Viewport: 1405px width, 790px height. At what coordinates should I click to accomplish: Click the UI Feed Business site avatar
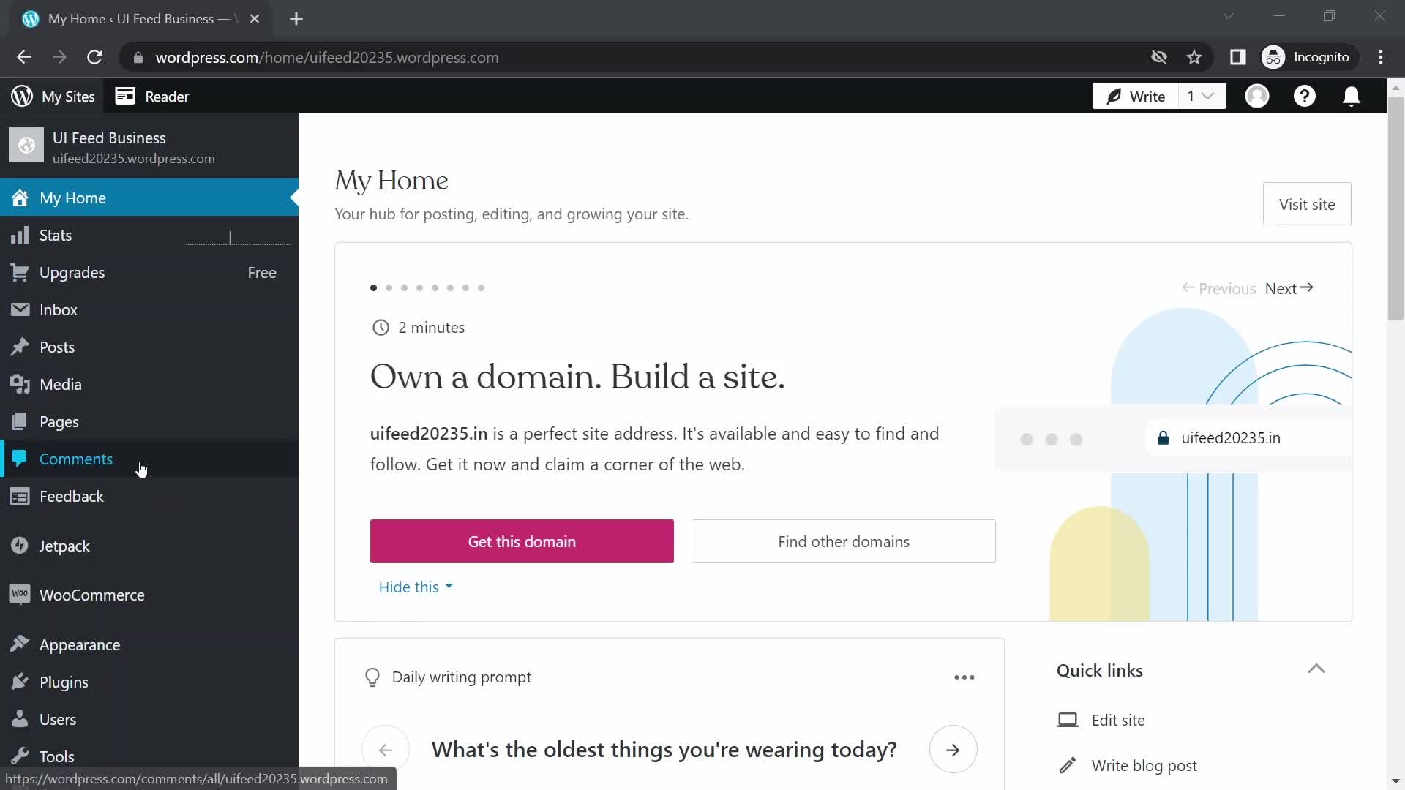(26, 145)
